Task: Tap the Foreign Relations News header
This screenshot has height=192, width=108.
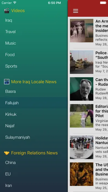Action: pos(34,153)
